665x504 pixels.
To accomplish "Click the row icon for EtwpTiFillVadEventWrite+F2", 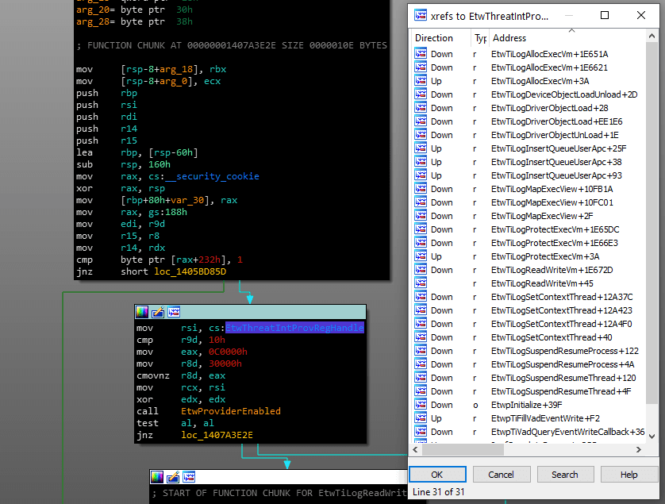I will [x=421, y=418].
